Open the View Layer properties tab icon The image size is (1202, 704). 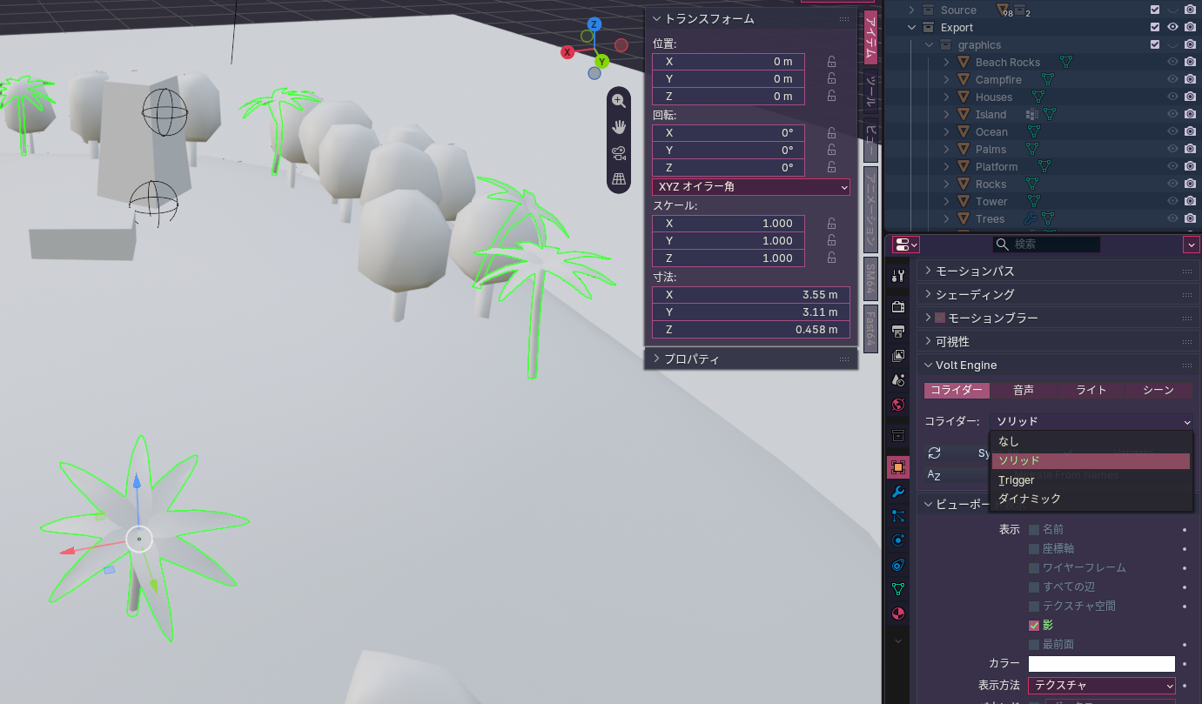coord(898,356)
